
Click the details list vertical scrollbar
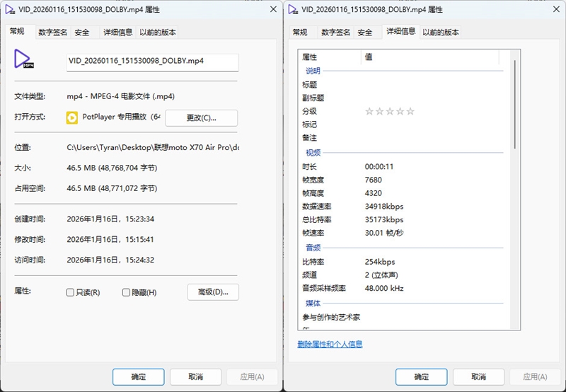point(515,106)
